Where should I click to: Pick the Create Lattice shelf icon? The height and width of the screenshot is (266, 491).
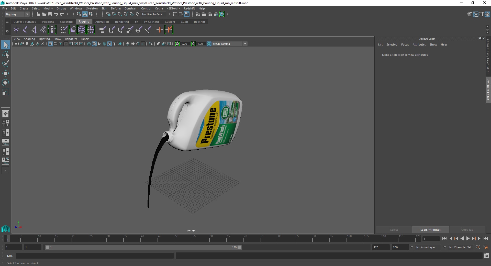(x=82, y=30)
